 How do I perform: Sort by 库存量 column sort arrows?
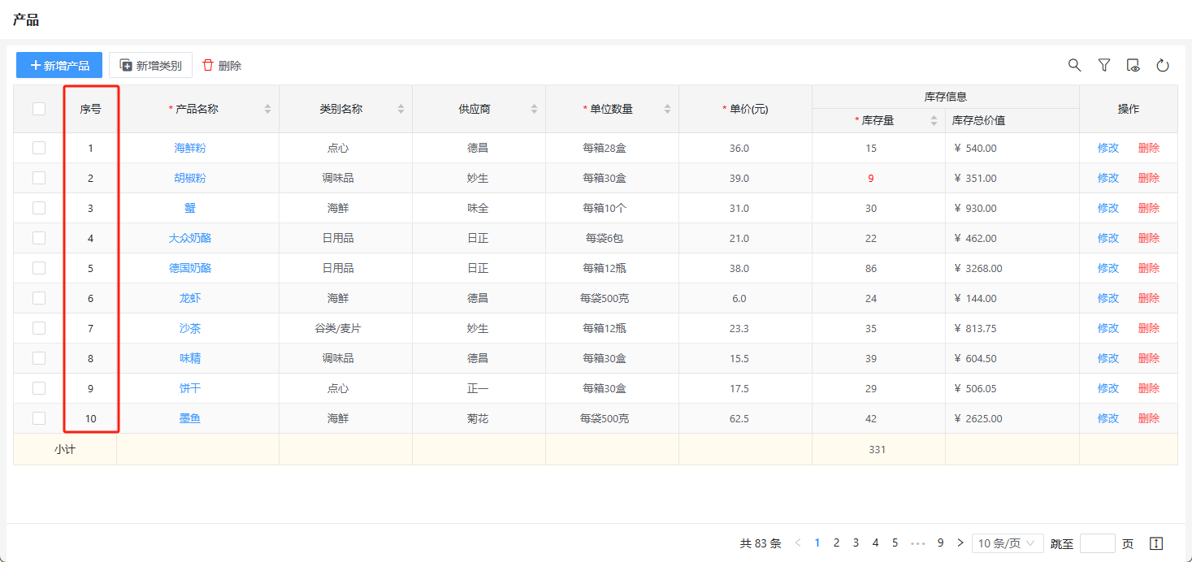coord(934,121)
